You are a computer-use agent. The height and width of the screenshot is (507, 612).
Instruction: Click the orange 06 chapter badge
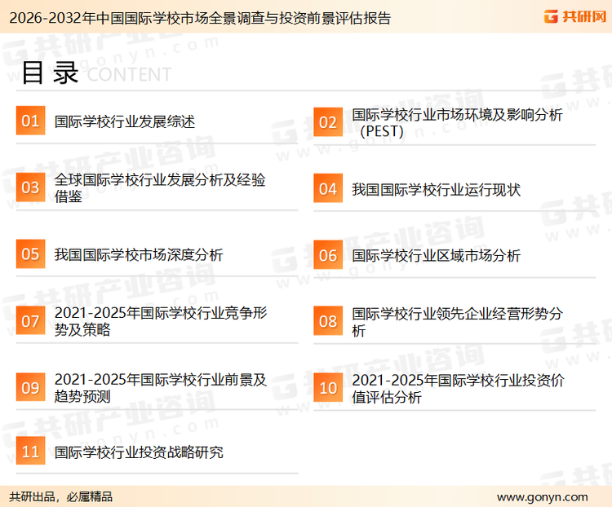328,255
